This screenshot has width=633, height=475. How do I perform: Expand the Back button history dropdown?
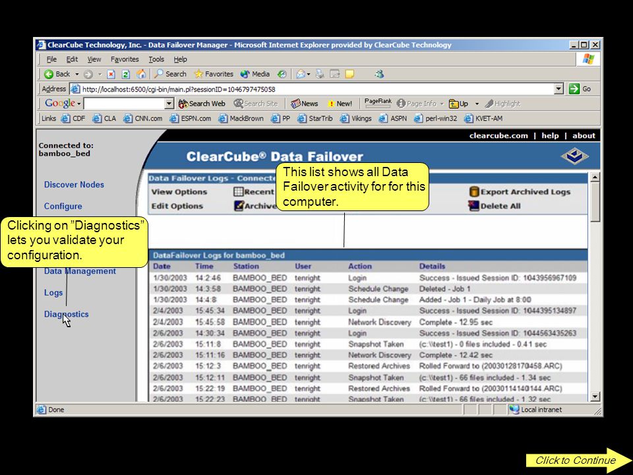point(76,75)
